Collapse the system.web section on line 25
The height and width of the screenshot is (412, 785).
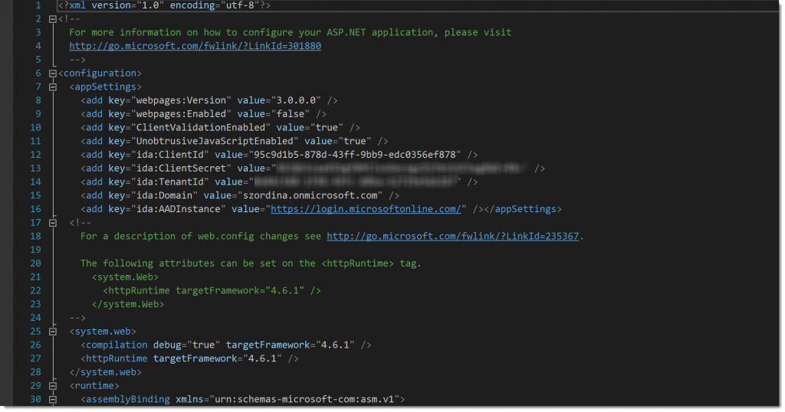(52, 332)
